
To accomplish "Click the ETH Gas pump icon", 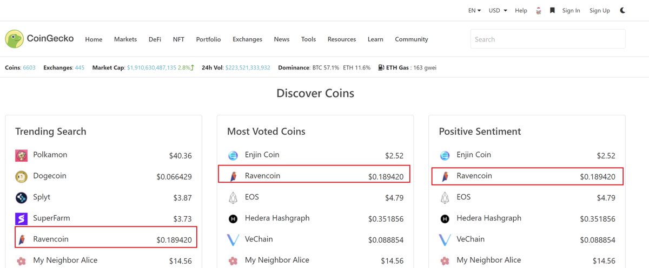I will point(381,68).
